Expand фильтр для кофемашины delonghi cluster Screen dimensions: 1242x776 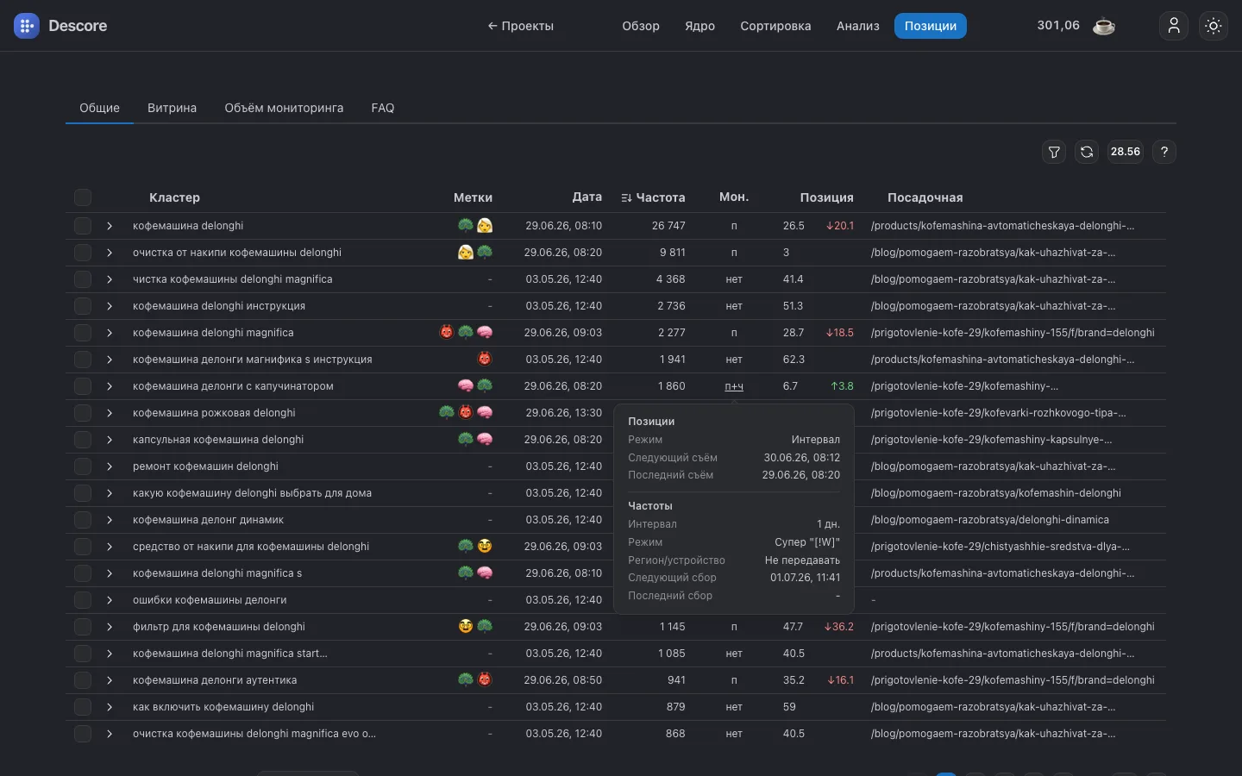(110, 627)
